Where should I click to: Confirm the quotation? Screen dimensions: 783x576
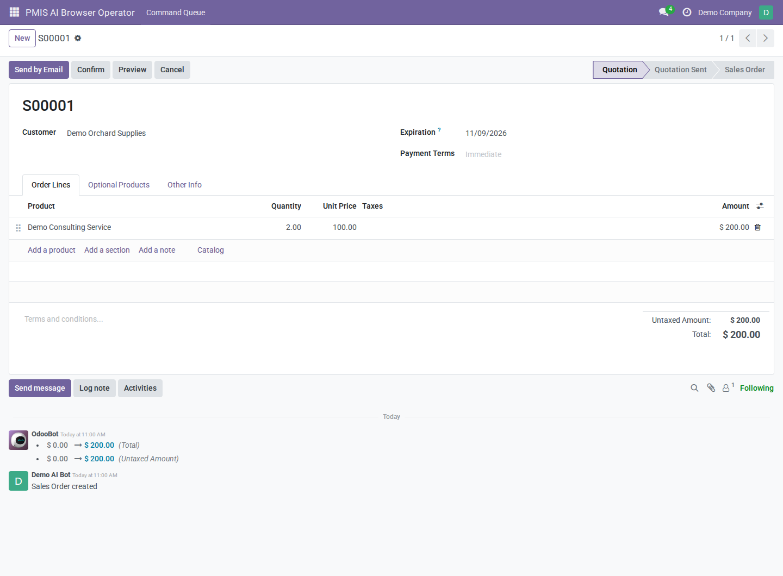(91, 70)
